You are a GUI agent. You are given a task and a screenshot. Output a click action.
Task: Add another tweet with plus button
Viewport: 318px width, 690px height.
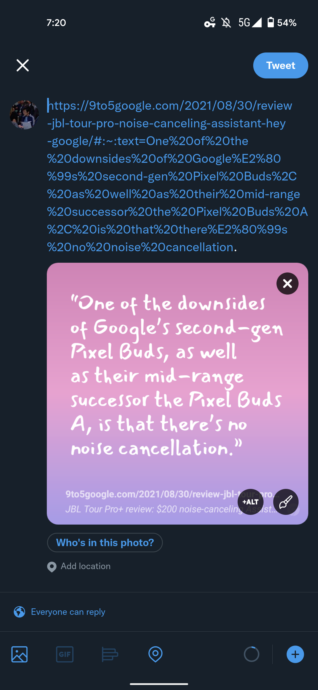295,654
